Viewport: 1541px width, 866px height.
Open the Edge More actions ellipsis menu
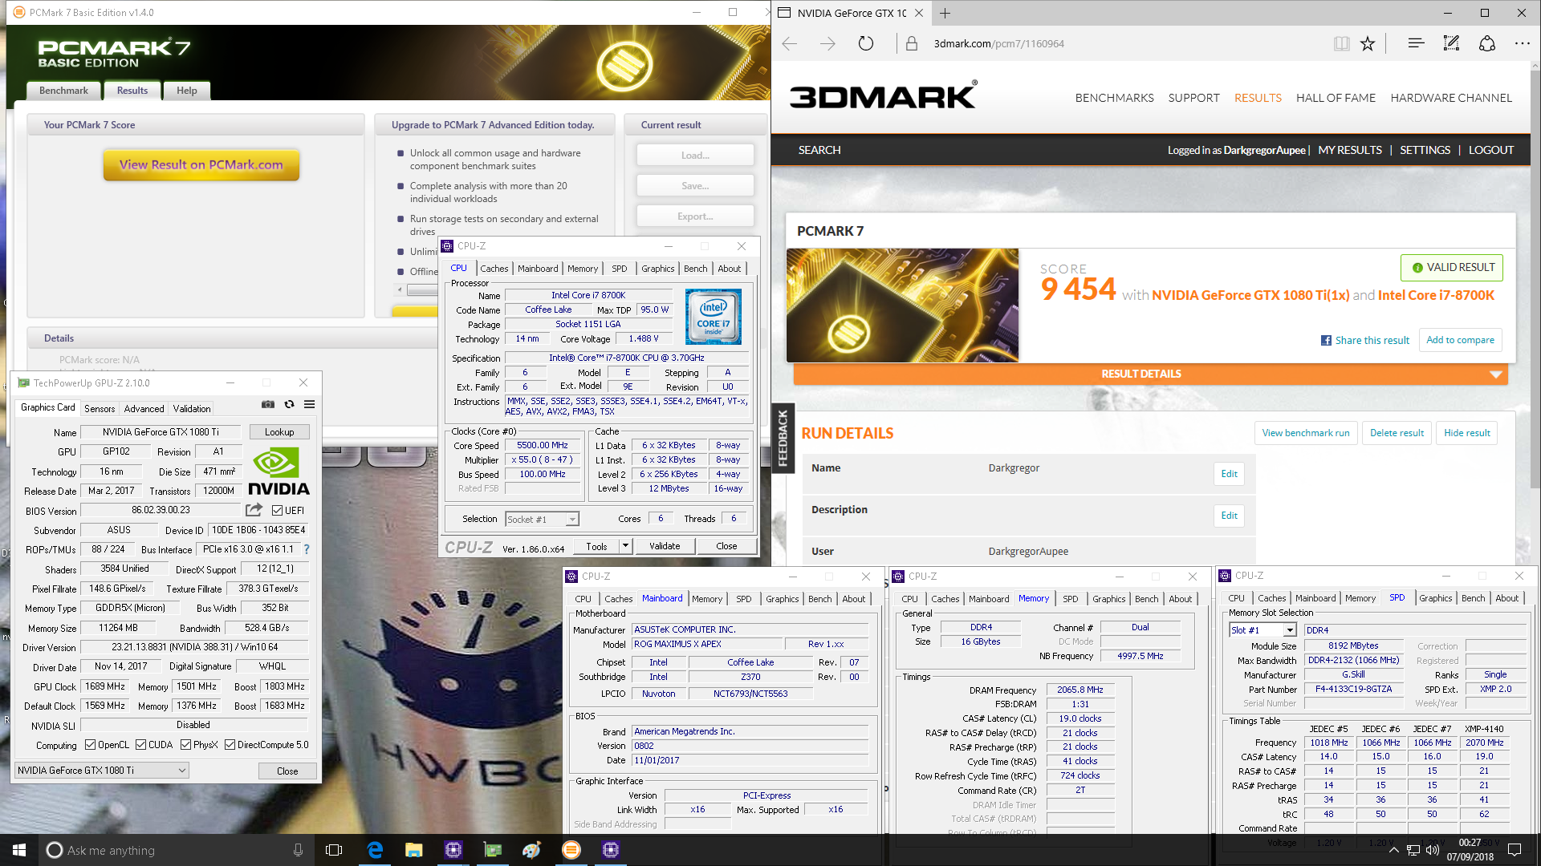[1523, 43]
